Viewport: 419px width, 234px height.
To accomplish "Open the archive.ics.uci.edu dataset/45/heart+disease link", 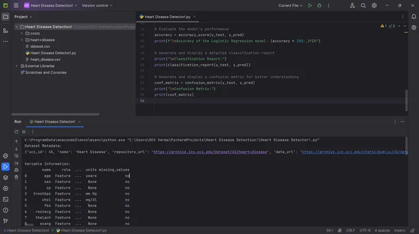I will [210, 152].
